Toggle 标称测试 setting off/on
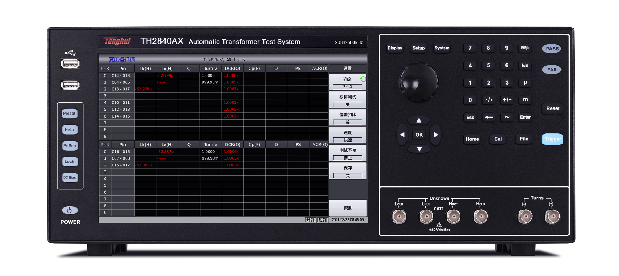619x276 pixels. pyautogui.click(x=348, y=100)
